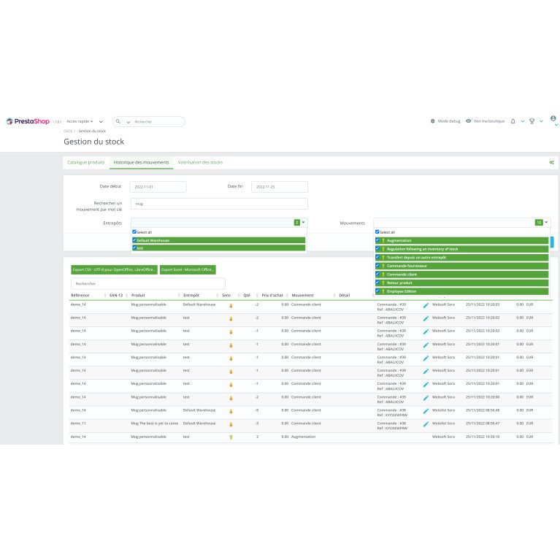Click the green settings icon beside the tabs
Screen dimensions: 560x560
(551, 162)
